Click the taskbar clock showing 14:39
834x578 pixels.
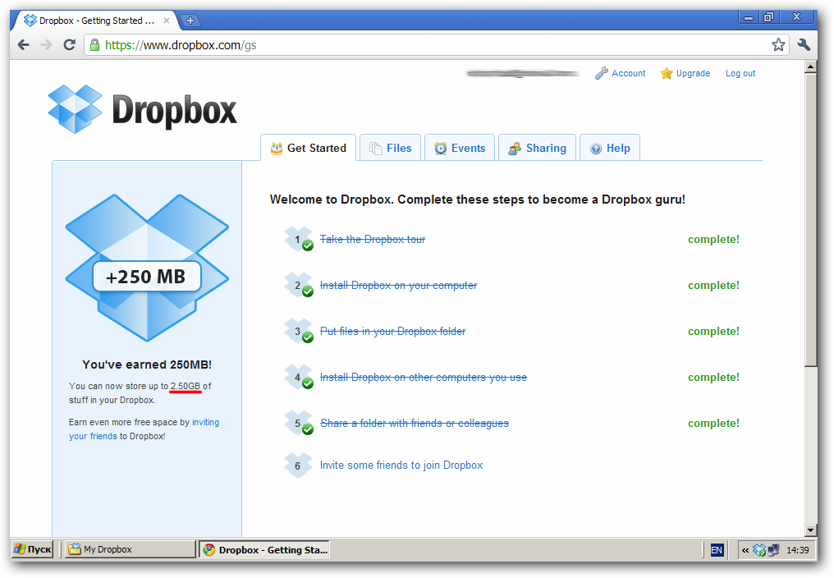[x=798, y=550]
